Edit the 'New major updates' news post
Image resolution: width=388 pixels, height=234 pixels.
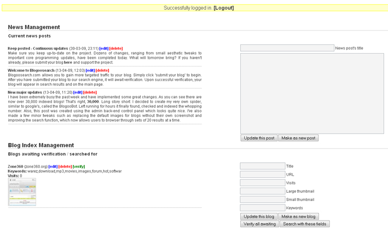click(x=77, y=93)
